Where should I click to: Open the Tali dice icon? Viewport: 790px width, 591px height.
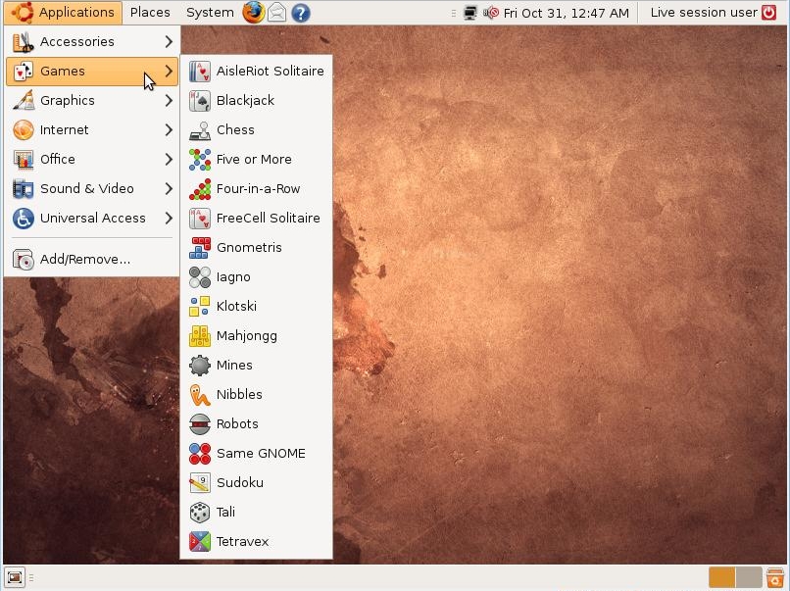click(200, 512)
